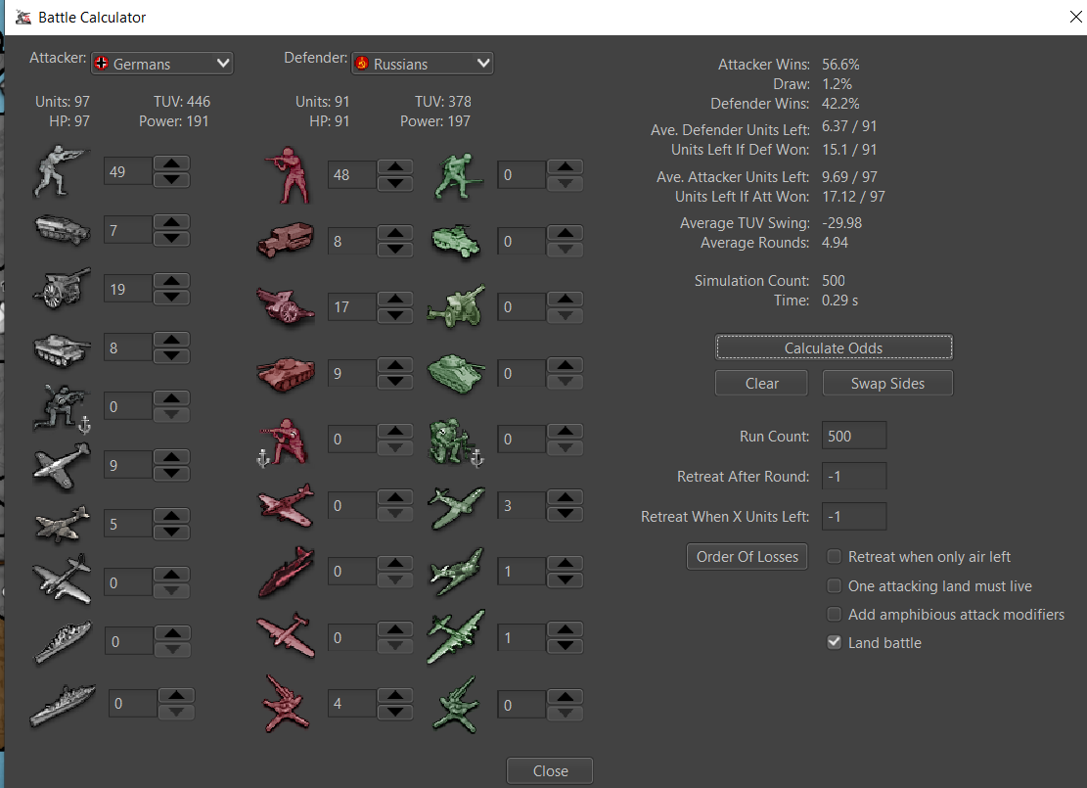Click the Run Count input field
1087x788 pixels.
tap(853, 437)
